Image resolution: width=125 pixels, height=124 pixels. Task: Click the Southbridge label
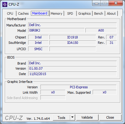17,43
